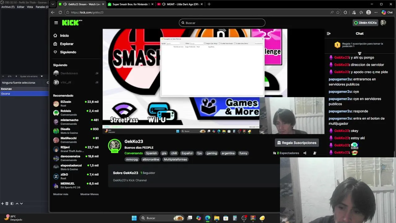Click the media control music icon
This screenshot has width=396, height=223.
click(354, 12)
